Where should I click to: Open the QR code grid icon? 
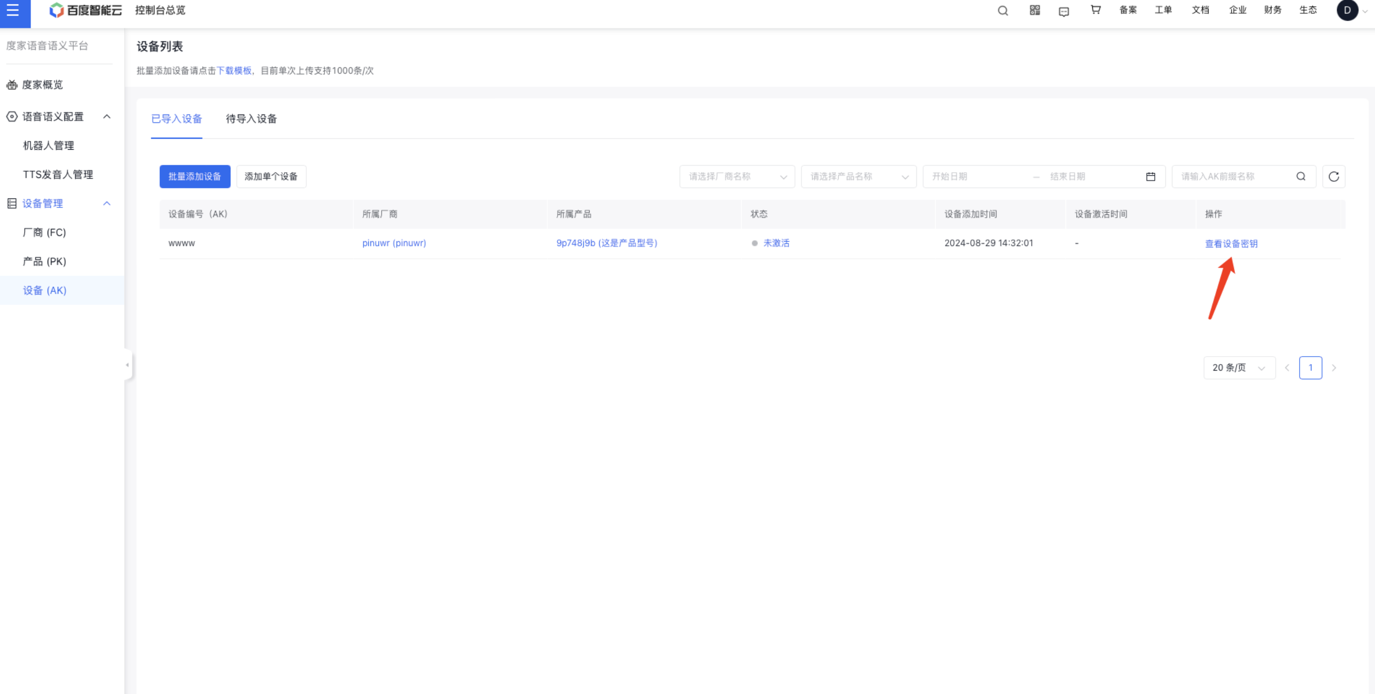pyautogui.click(x=1035, y=10)
